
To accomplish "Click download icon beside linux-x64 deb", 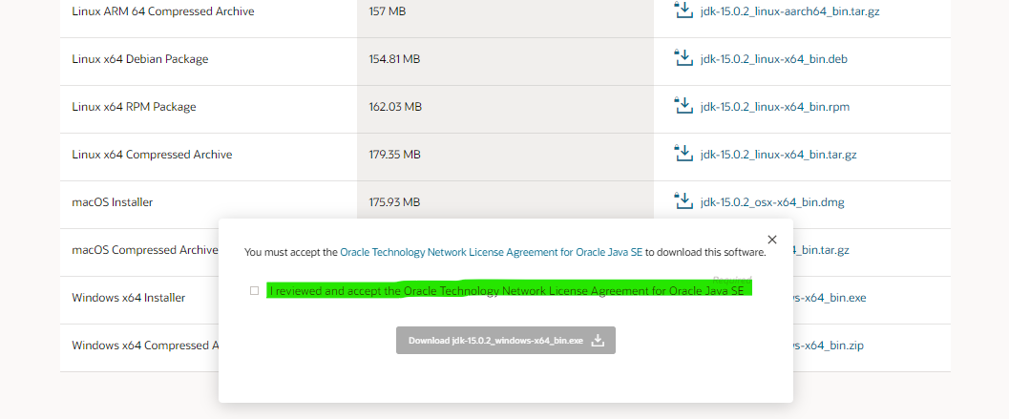I will pos(683,57).
